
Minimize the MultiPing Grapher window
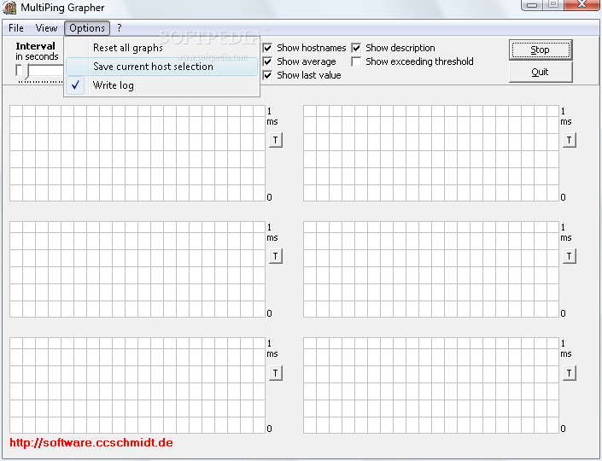click(532, 4)
